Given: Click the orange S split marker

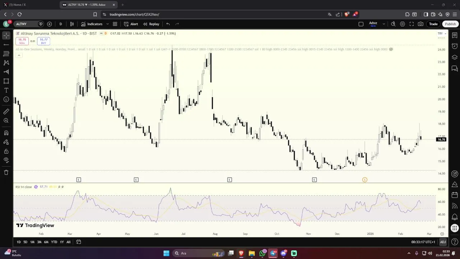Looking at the screenshot, I should click(x=364, y=180).
